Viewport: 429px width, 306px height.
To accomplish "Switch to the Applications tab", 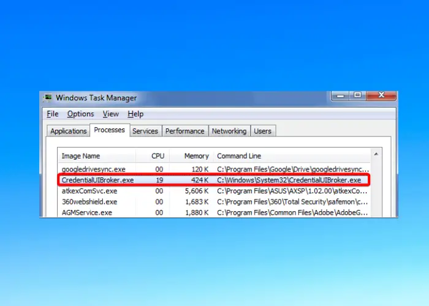I will click(69, 131).
